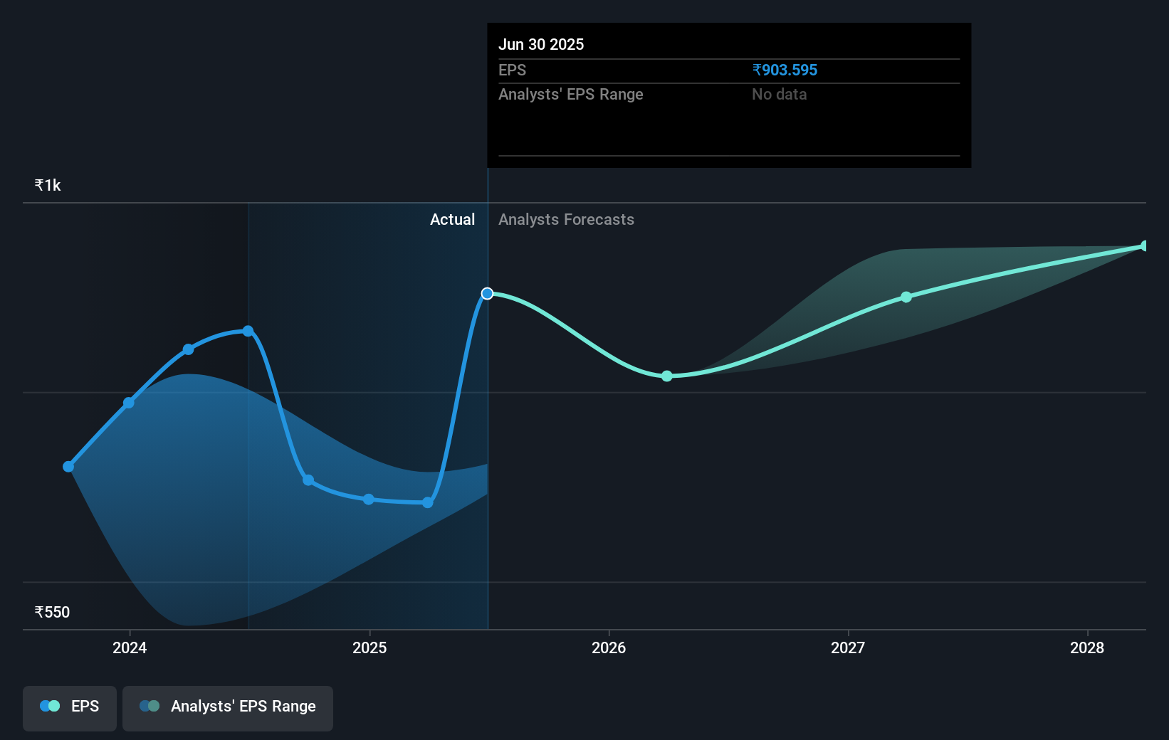
Task: Expand the Jun 30 2025 tooltip header
Action: point(542,44)
